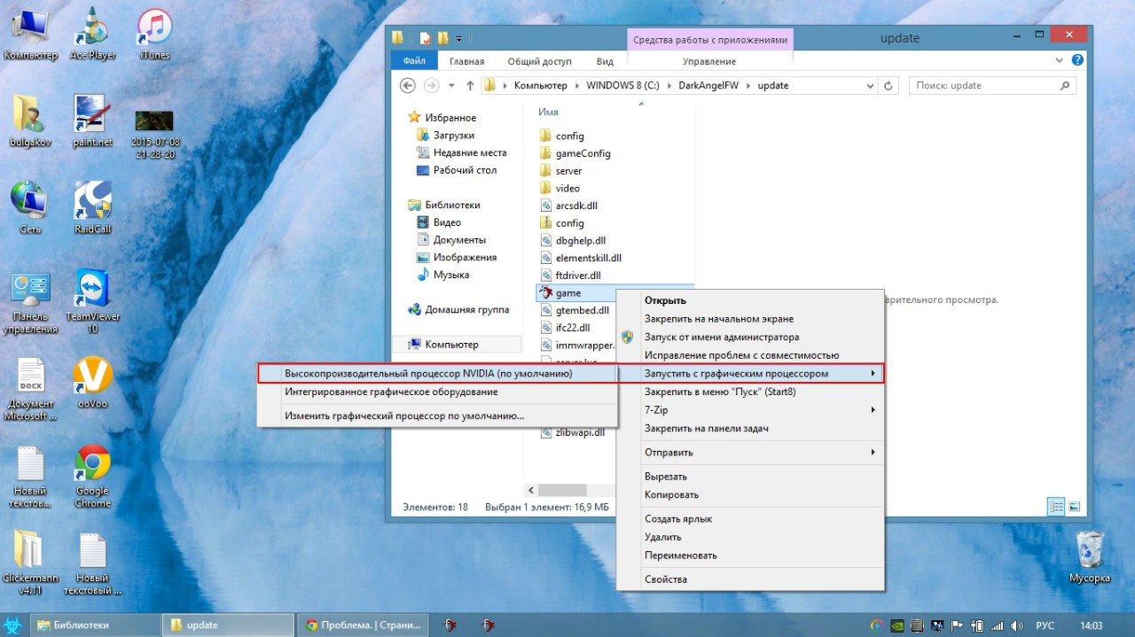Click the file list horizontal scrollbar
1135x637 pixels.
pyautogui.click(x=561, y=490)
